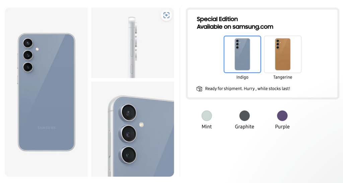The height and width of the screenshot is (183, 343).
Task: Open the phone side profile image
Action: [133, 43]
